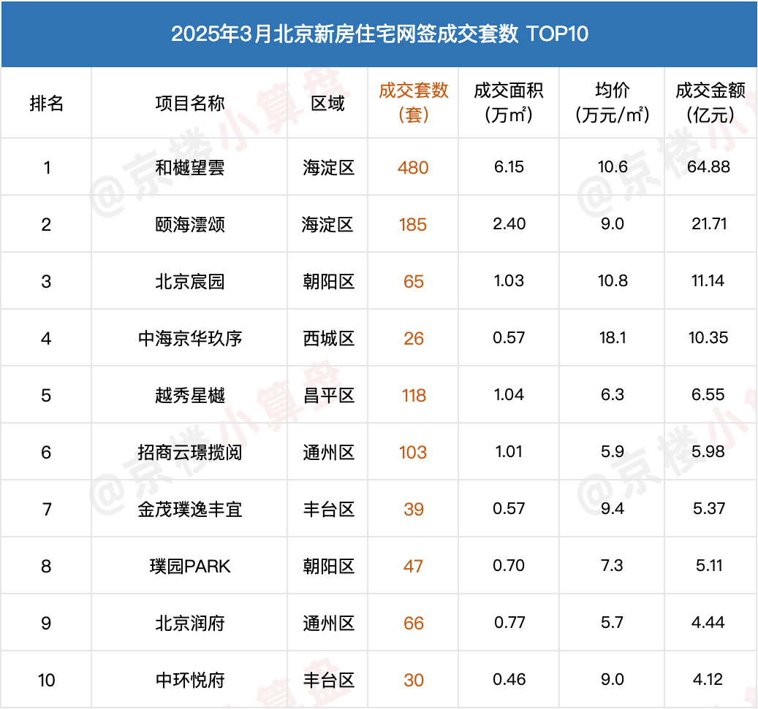Click the orange value '185' for 颐海澐颂

tap(413, 225)
